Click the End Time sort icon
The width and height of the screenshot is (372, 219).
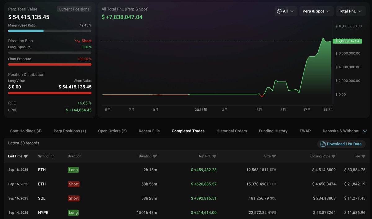pos(26,157)
